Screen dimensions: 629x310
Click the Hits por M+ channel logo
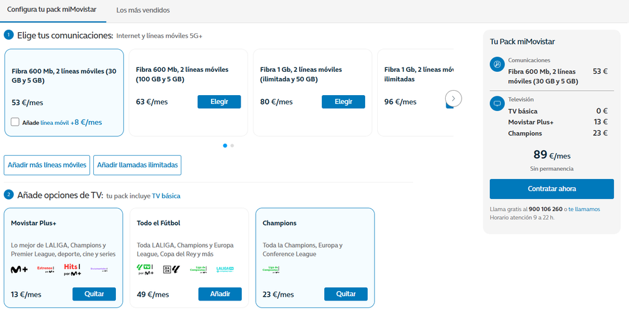tap(72, 270)
